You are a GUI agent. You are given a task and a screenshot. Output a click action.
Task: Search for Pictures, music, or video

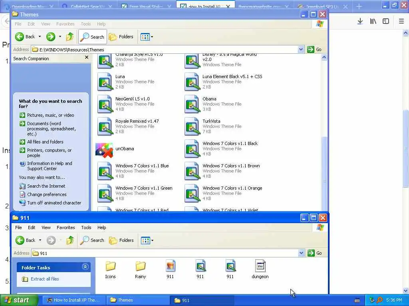50,115
